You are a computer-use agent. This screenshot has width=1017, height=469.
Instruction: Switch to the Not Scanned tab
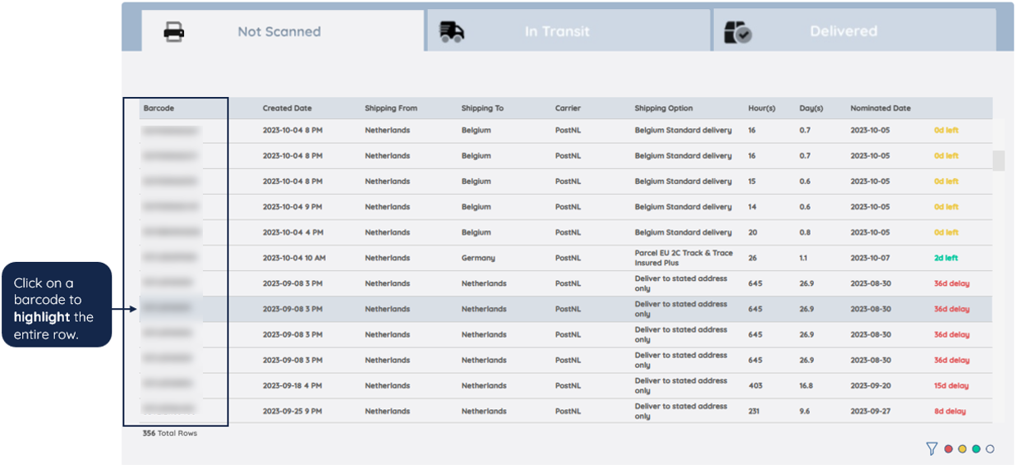tap(282, 31)
